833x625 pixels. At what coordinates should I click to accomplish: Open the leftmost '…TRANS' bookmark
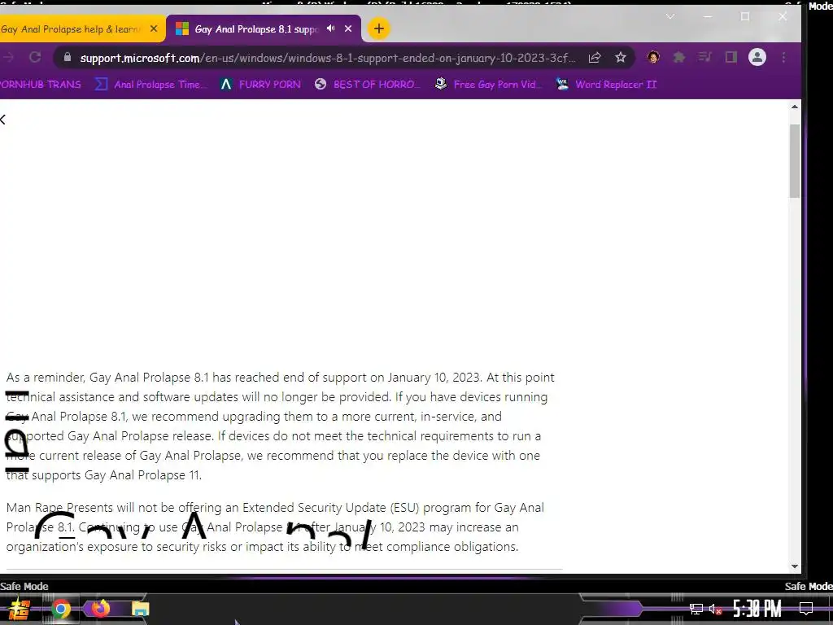click(x=41, y=84)
